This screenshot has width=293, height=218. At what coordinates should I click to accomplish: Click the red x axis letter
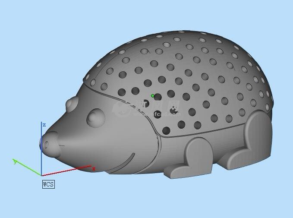point(94,169)
